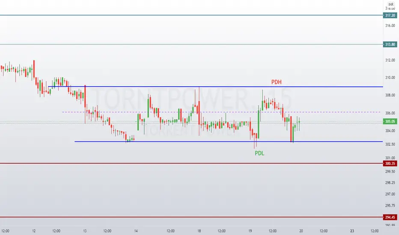
Task: Click the 308.00 price axis value
Action: click(x=390, y=95)
